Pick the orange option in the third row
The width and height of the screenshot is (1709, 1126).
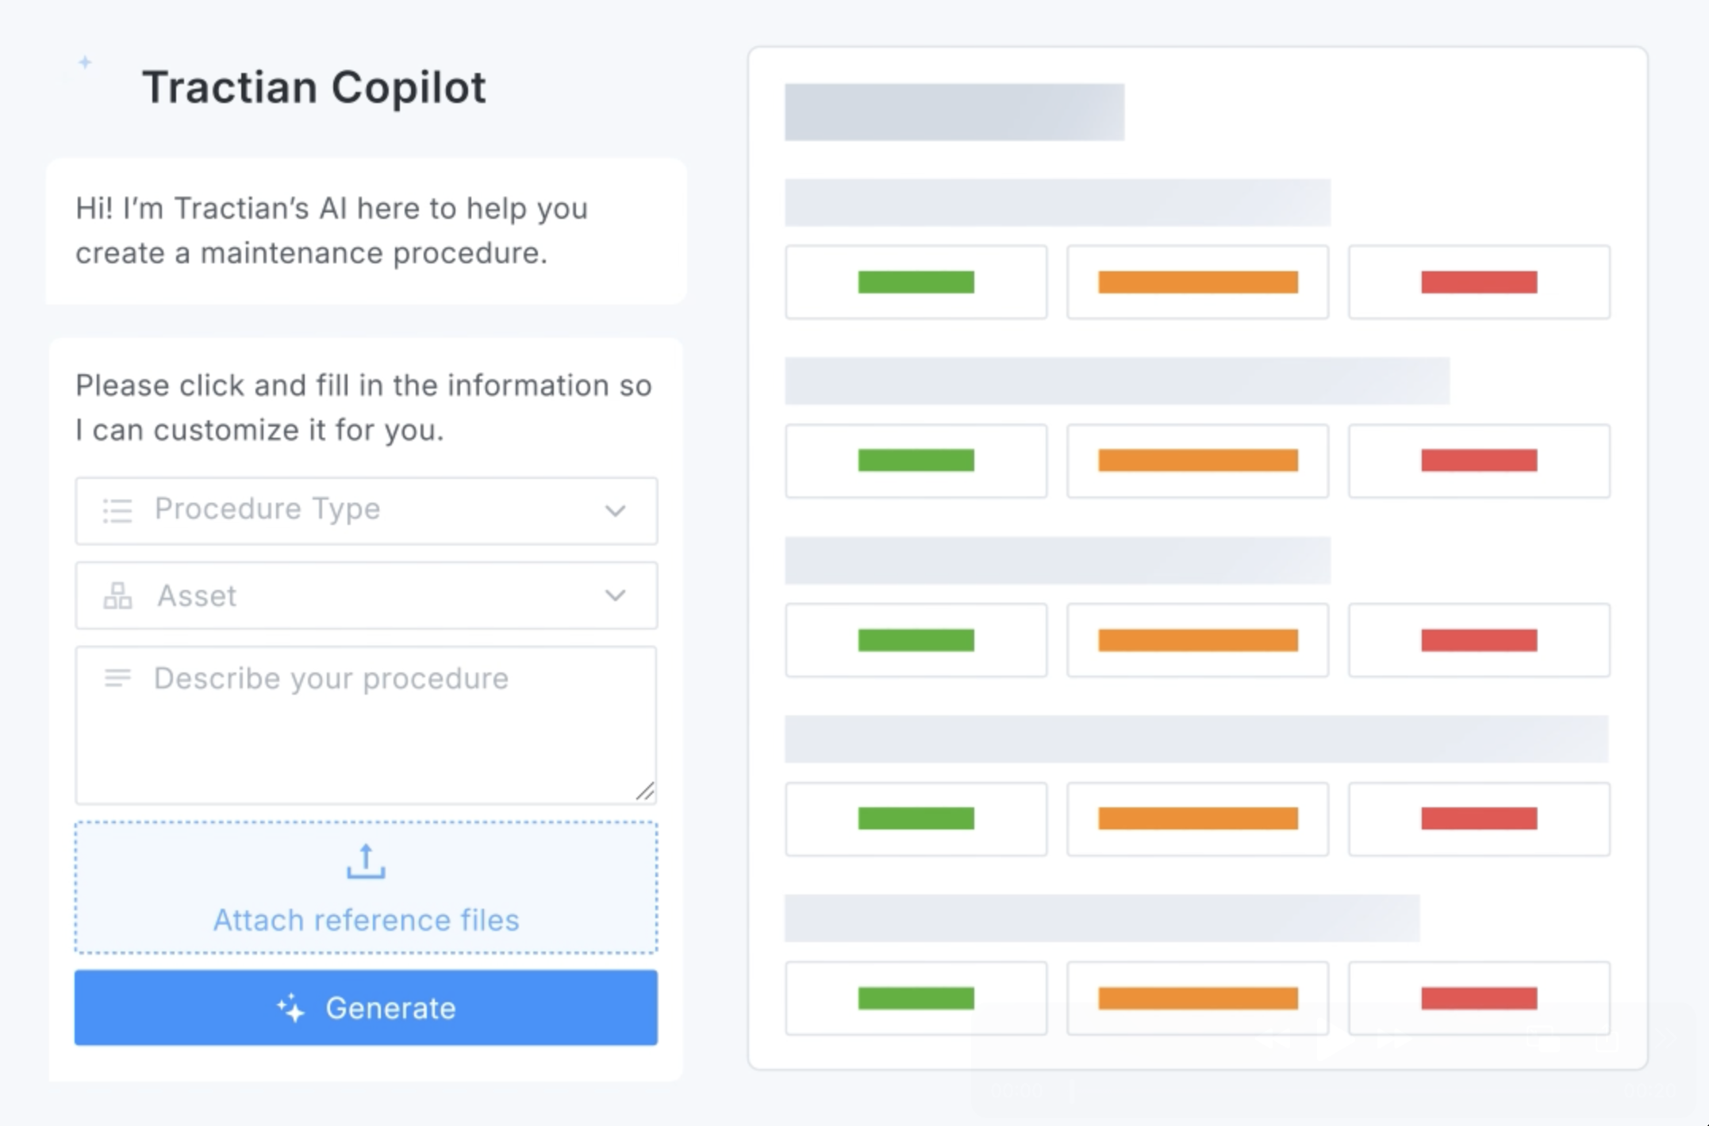click(1197, 640)
